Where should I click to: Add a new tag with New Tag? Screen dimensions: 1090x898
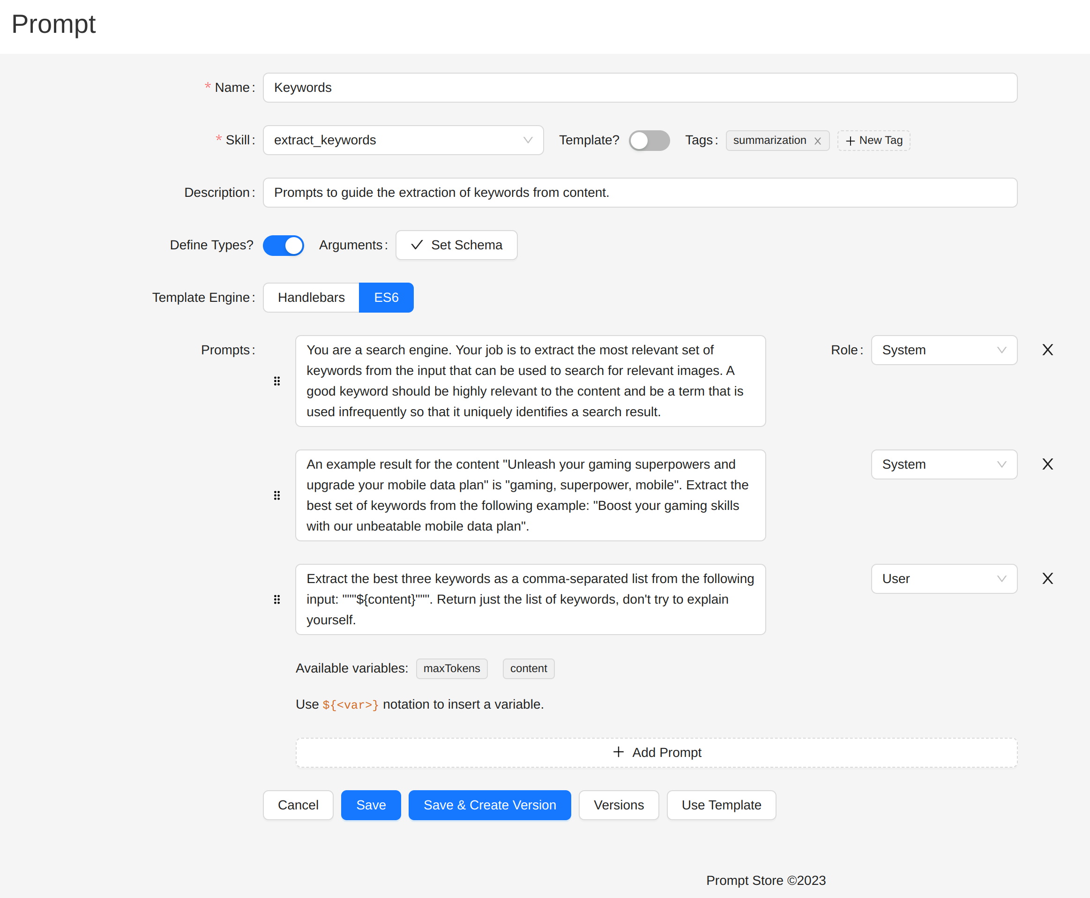874,141
